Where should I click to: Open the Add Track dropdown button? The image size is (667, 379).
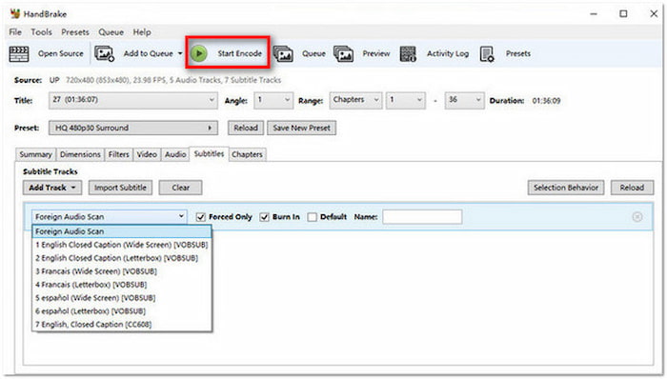tap(51, 188)
